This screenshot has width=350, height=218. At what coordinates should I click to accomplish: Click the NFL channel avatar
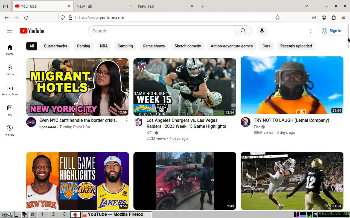[x=138, y=122]
